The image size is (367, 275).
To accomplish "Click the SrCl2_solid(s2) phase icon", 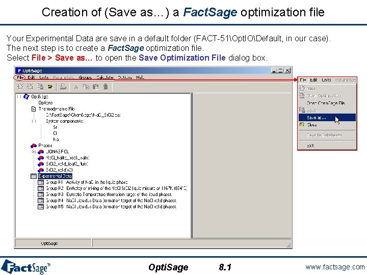I will pyautogui.click(x=41, y=170).
